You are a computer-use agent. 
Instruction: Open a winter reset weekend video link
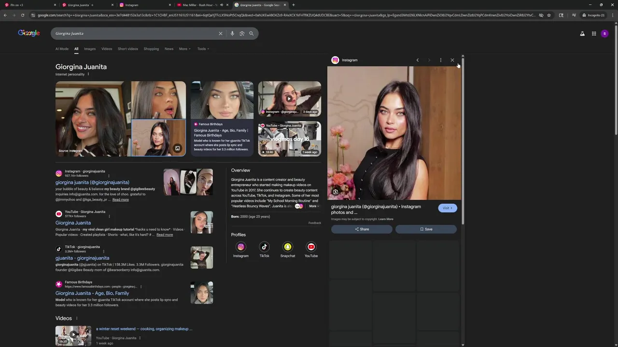pyautogui.click(x=144, y=329)
